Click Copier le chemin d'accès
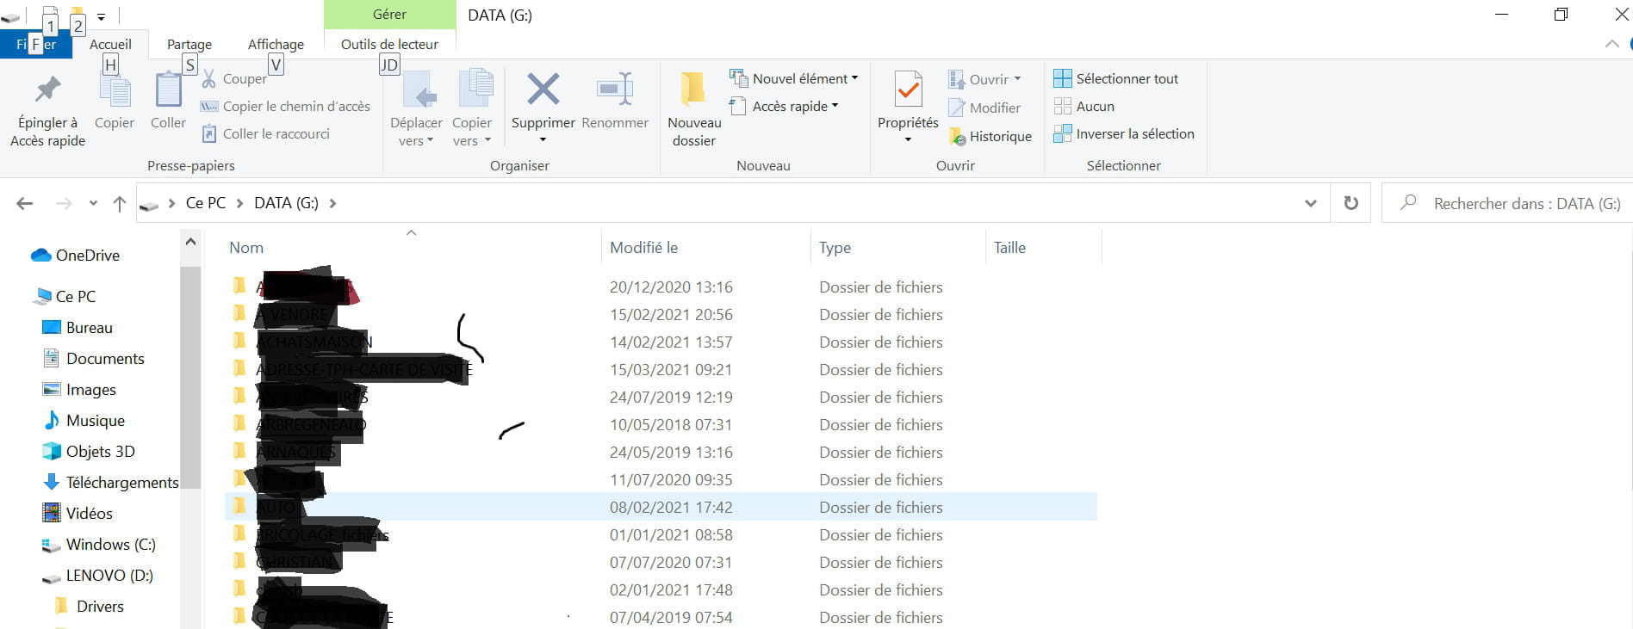Viewport: 1633px width, 629px height. [x=285, y=107]
